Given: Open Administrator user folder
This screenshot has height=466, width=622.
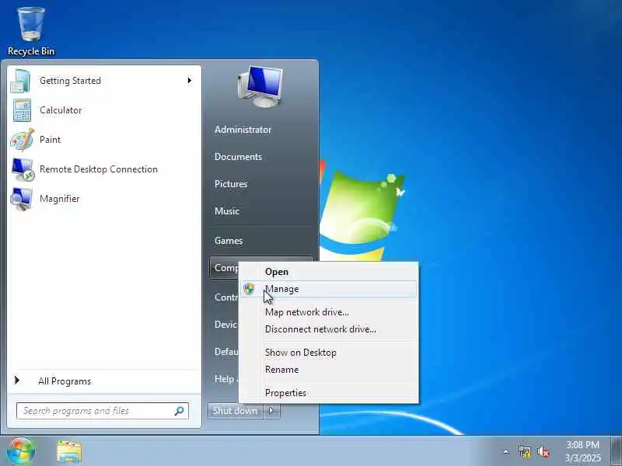Looking at the screenshot, I should [x=243, y=130].
